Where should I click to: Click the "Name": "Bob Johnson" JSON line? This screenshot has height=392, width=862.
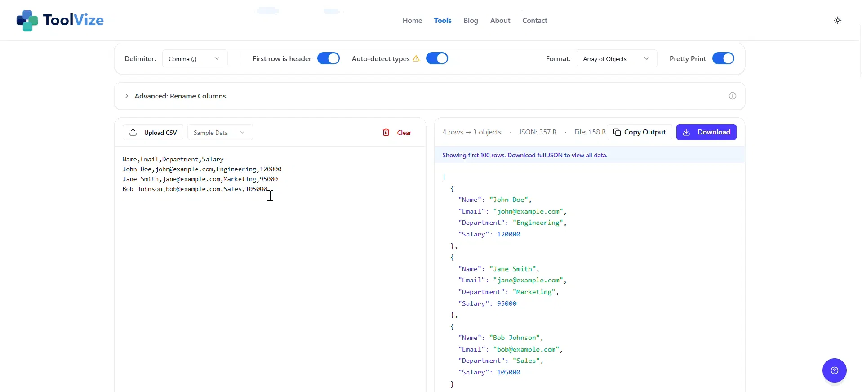tap(501, 338)
